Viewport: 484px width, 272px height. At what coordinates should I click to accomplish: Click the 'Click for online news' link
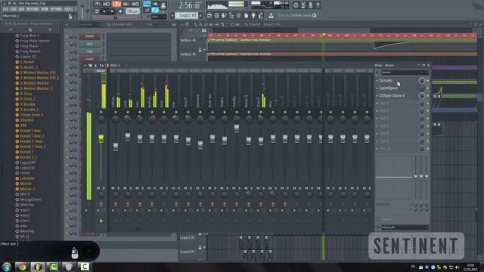coord(294,15)
